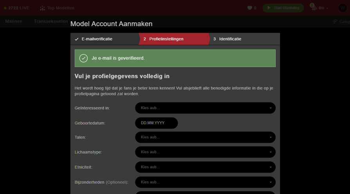
Task: Click the E-mailverificatie step checkmark
Action: (77, 39)
